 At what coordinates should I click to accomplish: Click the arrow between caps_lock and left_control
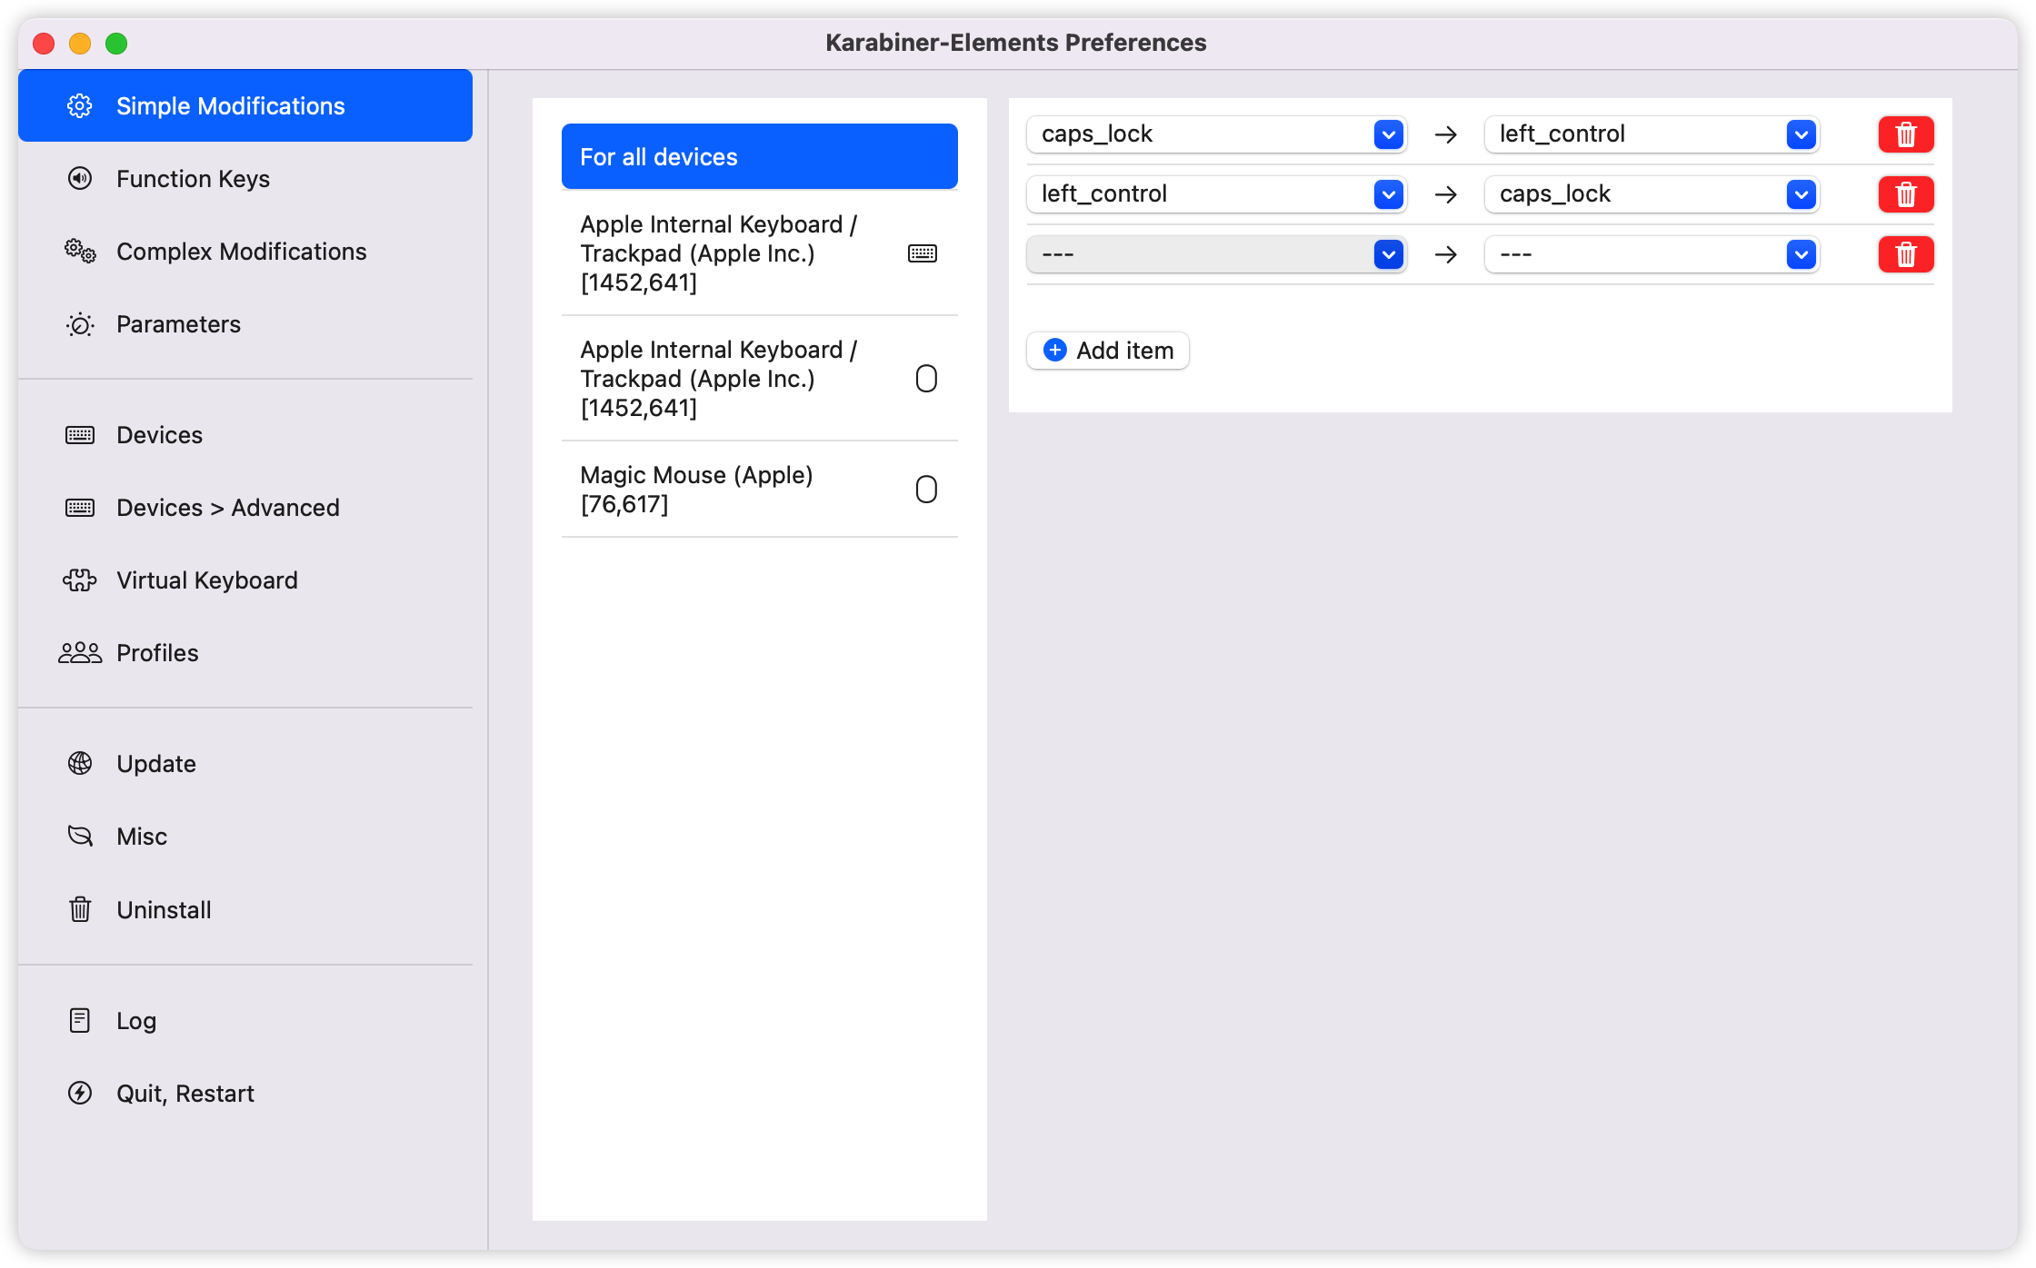click(x=1446, y=134)
